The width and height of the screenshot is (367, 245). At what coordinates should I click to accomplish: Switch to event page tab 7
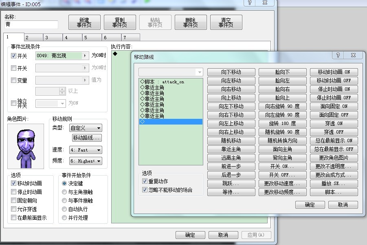click(x=131, y=38)
